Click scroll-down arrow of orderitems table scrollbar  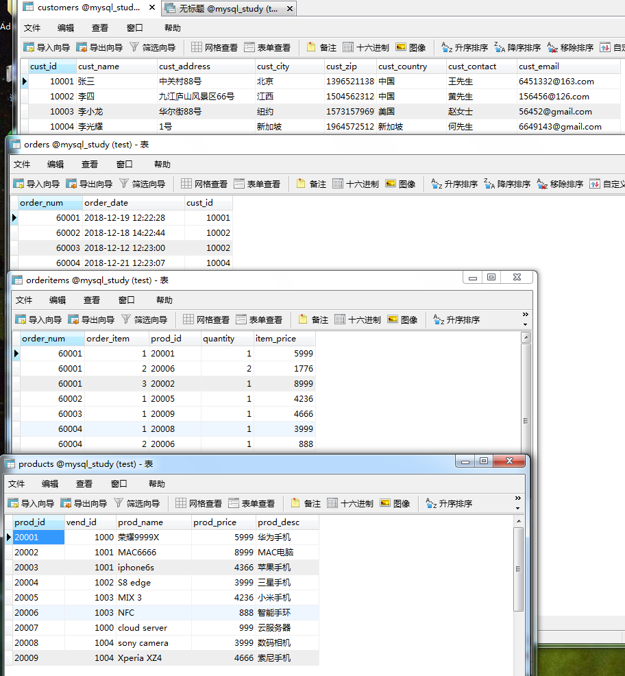(x=526, y=448)
